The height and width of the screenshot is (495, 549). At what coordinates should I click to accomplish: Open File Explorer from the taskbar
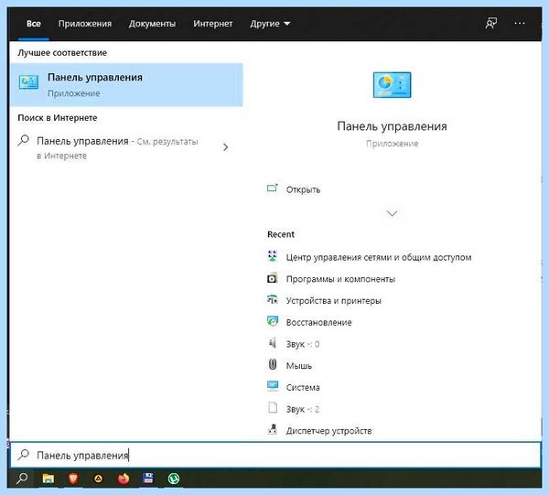[x=48, y=479]
